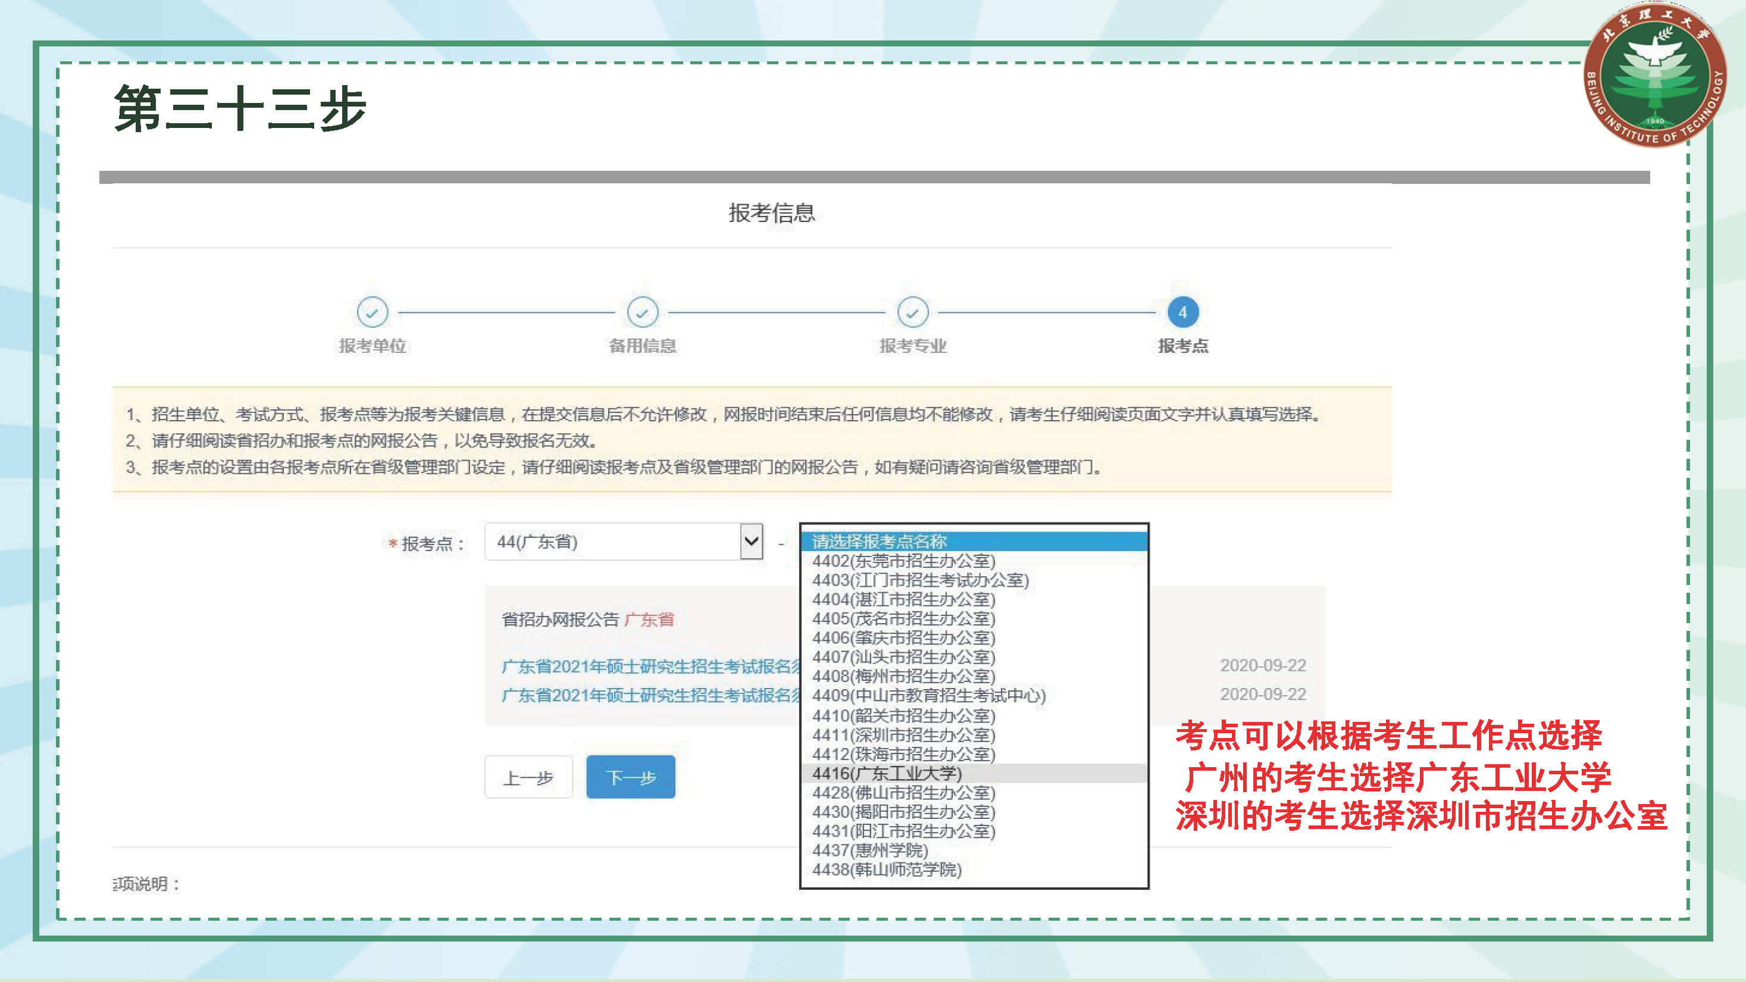This screenshot has width=1746, height=982.
Task: Select 4416(广东工业大学) from the list
Action: 887,773
